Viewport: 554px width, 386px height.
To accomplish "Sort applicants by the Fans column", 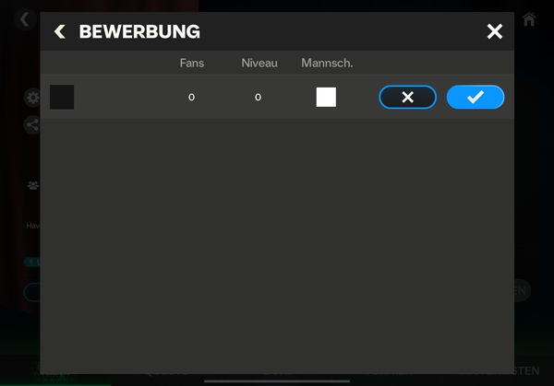I will point(192,63).
